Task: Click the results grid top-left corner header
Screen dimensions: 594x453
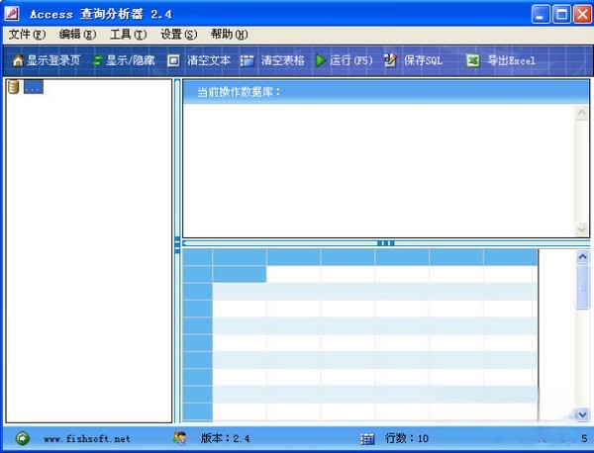Action: tap(197, 257)
